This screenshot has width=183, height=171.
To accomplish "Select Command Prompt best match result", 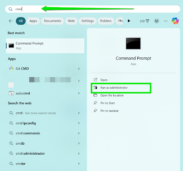I will click(45, 46).
